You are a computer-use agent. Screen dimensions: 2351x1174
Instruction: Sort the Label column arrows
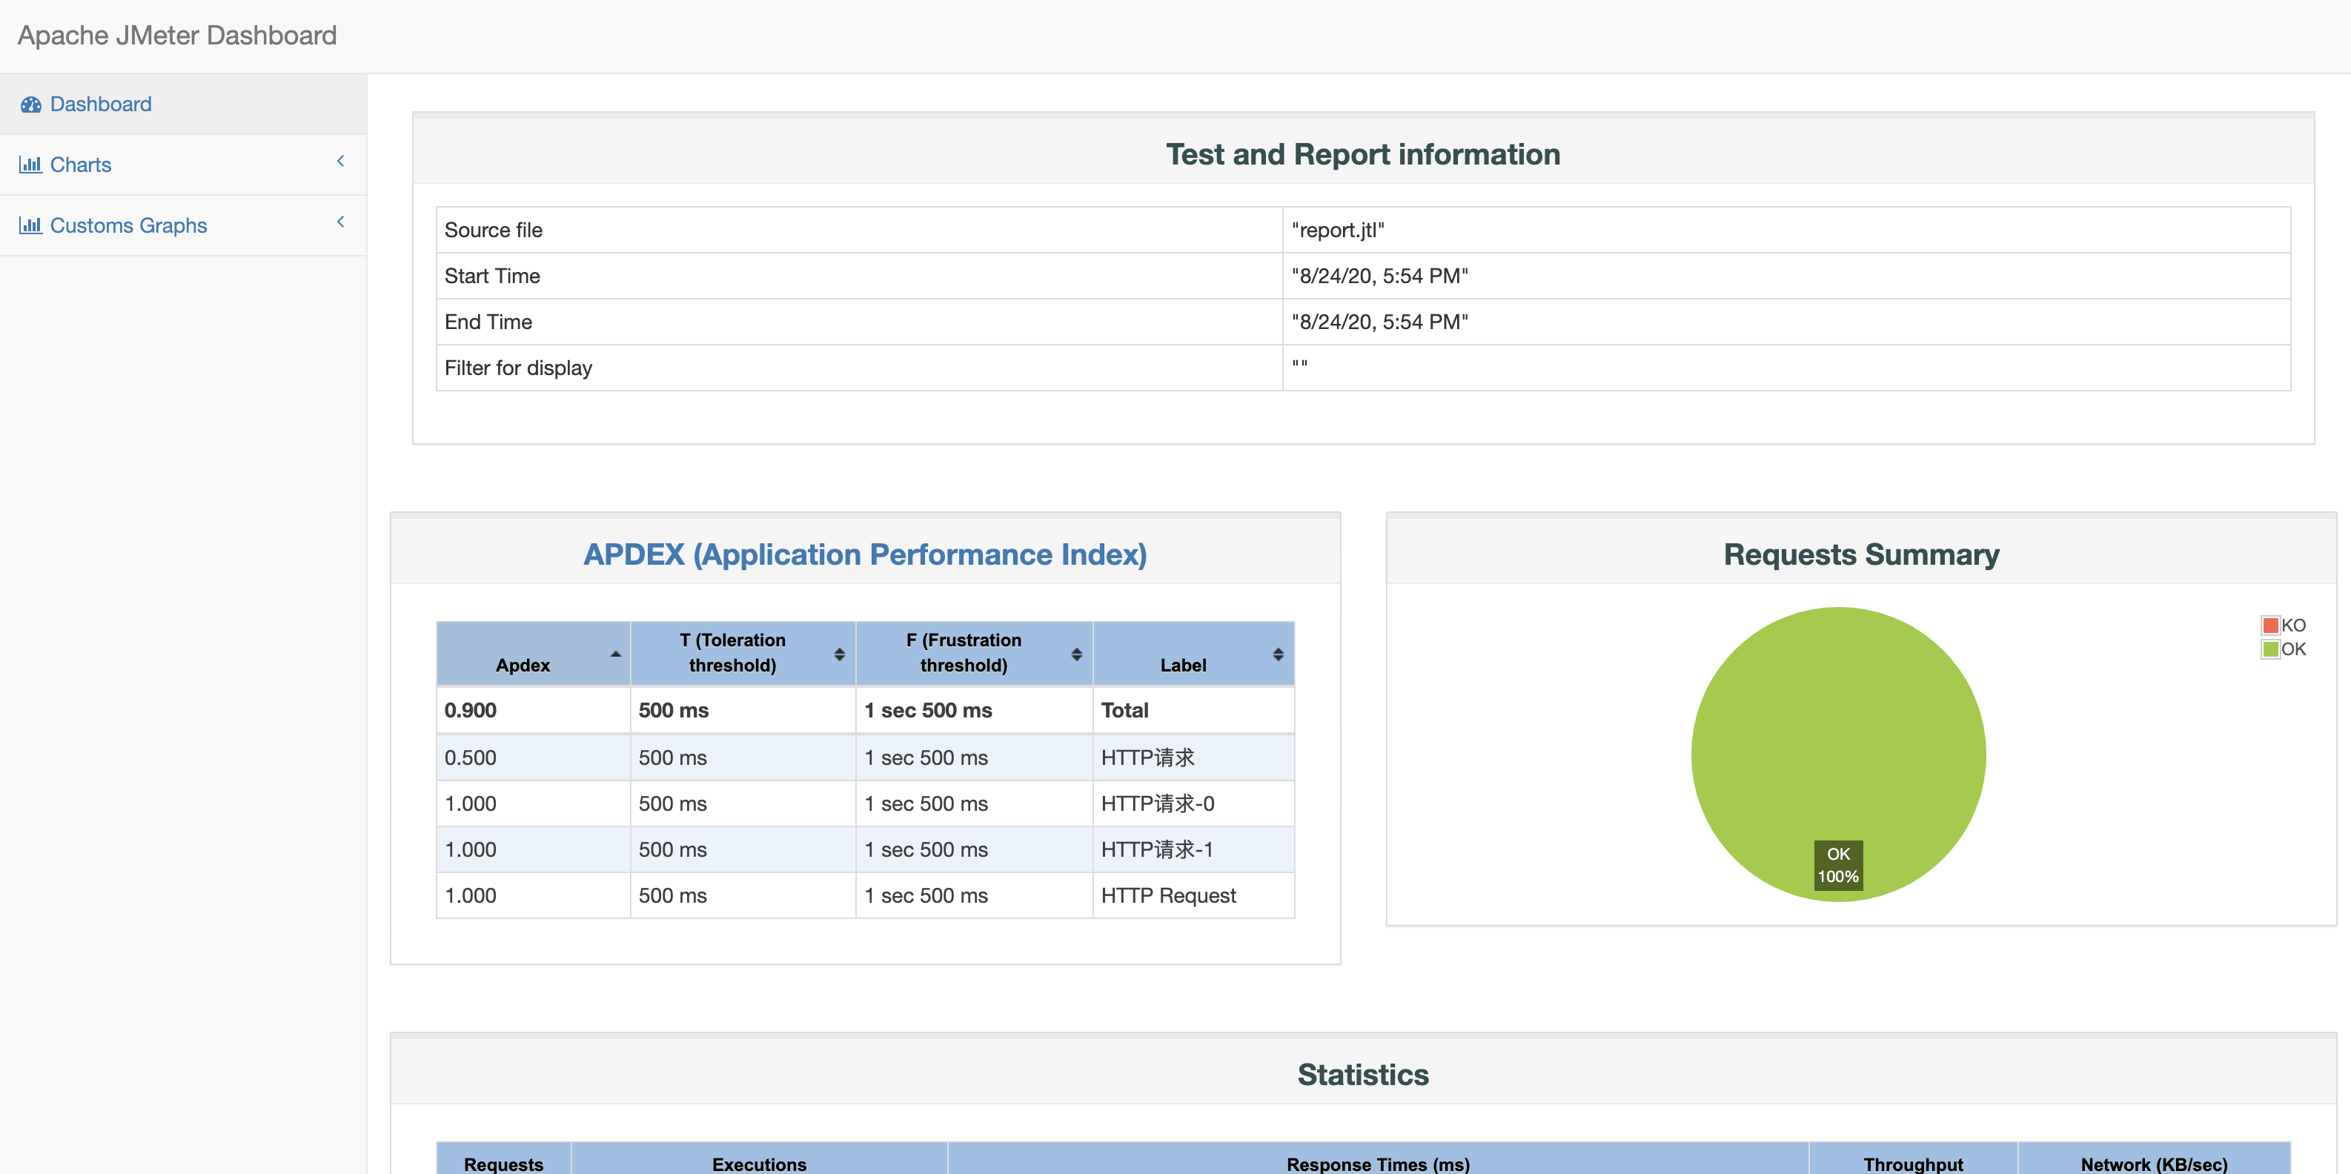(1278, 654)
